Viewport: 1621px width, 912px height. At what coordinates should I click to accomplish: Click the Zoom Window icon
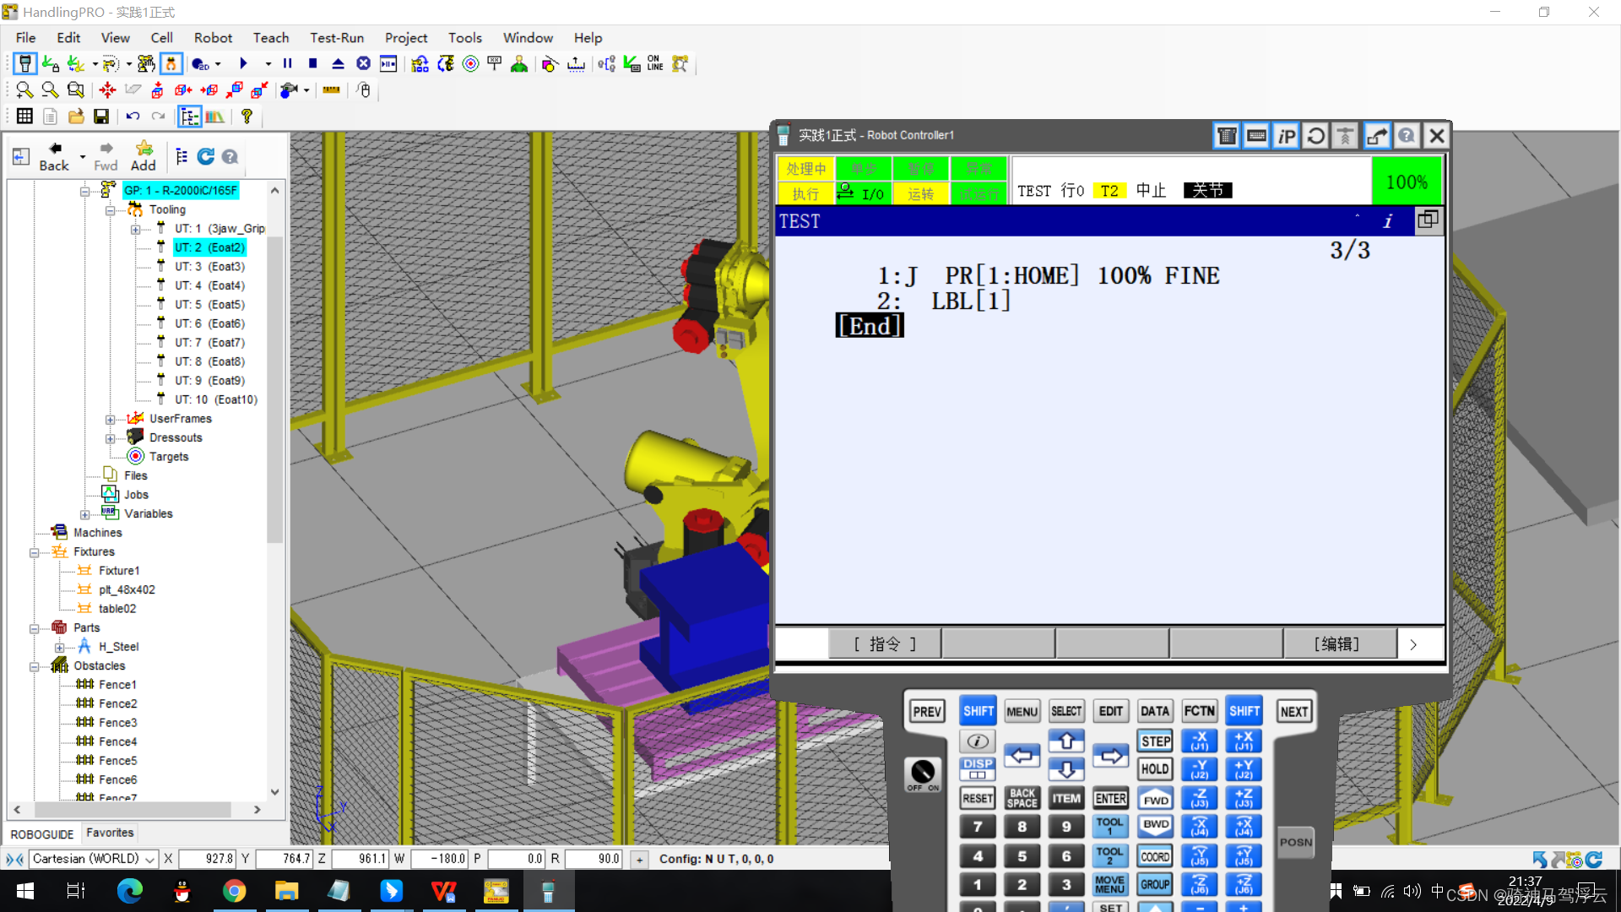tap(76, 90)
